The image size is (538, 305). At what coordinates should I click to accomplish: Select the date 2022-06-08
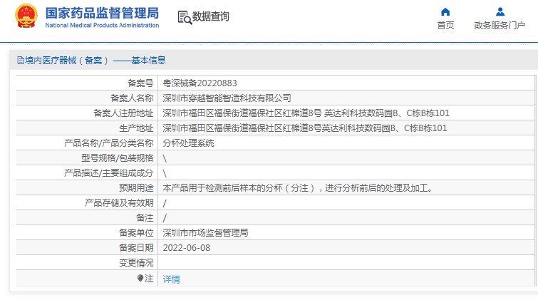point(186,248)
